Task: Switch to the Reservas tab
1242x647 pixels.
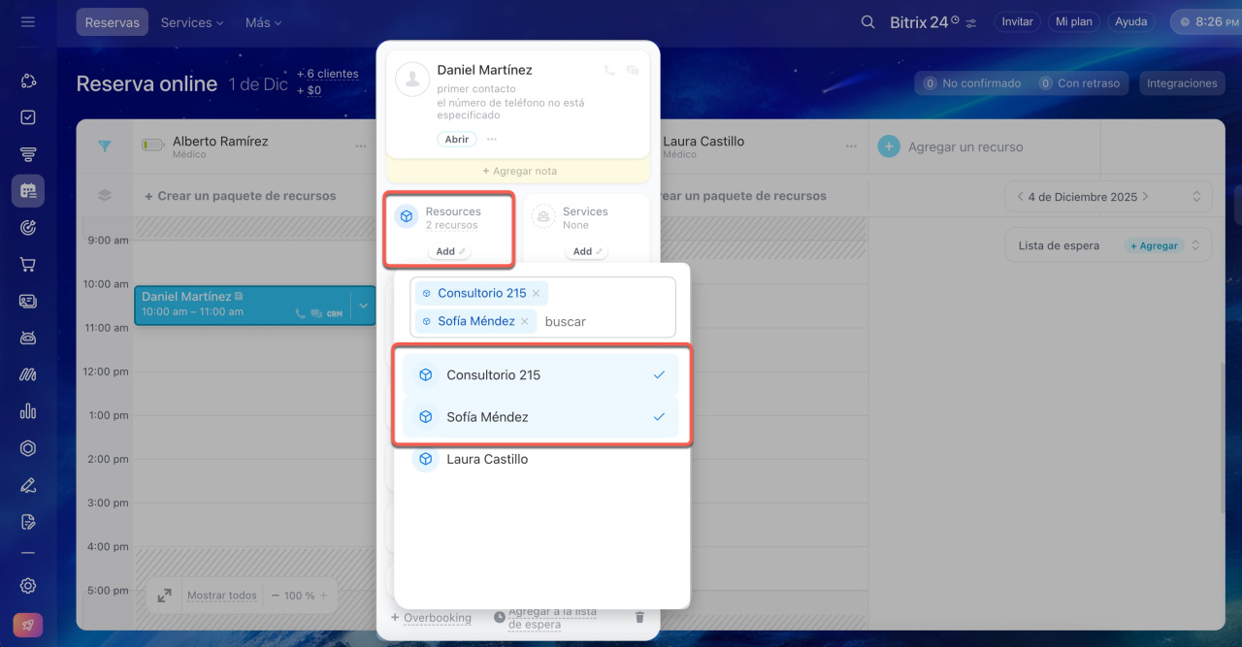Action: 112,22
